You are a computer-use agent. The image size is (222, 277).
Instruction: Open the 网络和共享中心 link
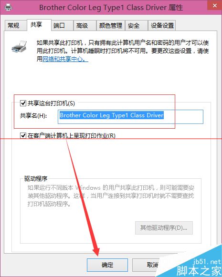pos(65,59)
